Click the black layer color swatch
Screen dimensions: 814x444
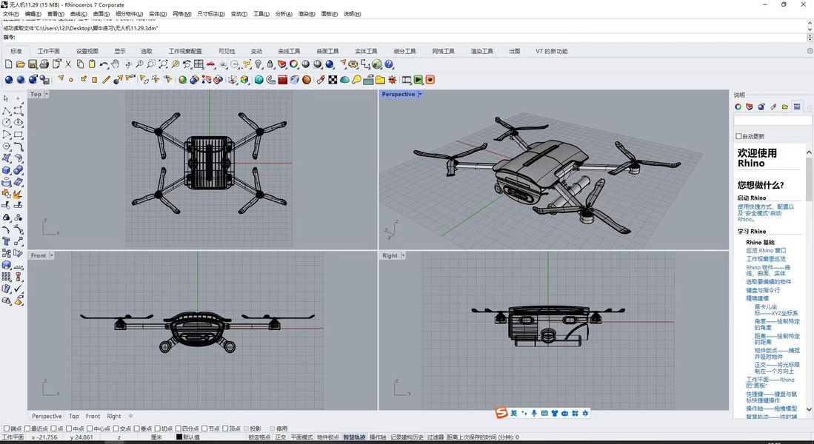(179, 437)
